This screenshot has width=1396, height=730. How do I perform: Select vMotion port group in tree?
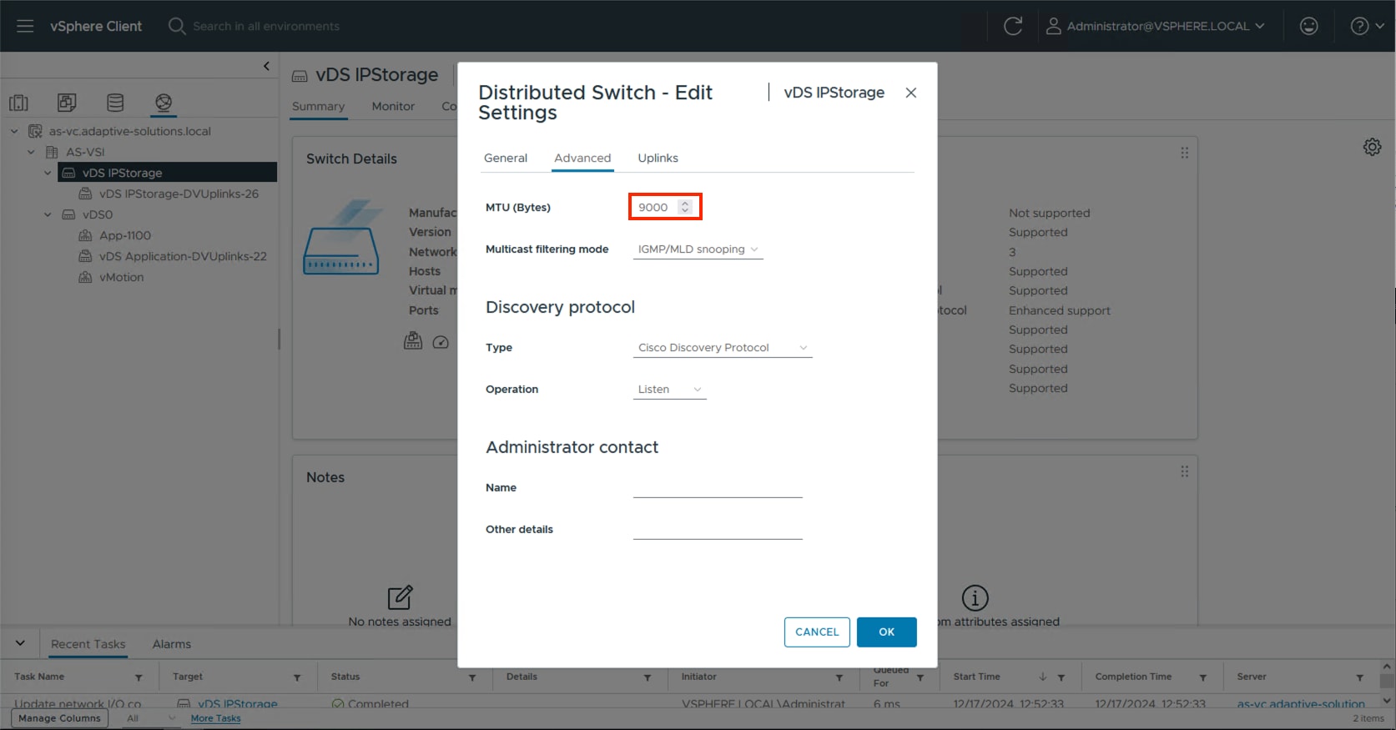coord(121,277)
